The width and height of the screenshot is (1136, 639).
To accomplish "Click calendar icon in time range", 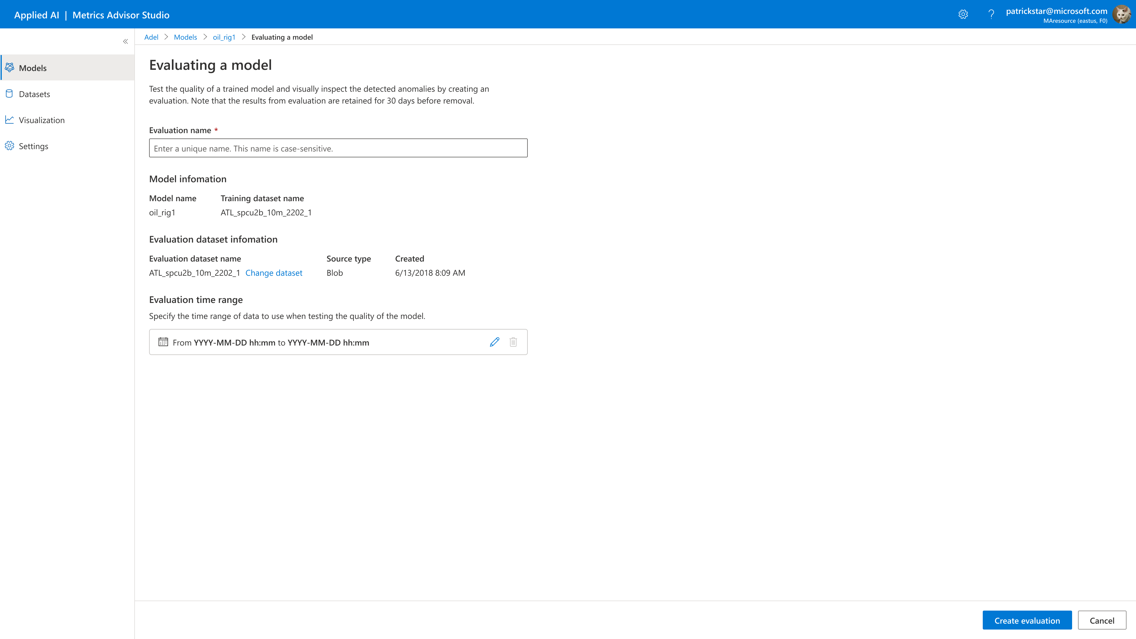I will point(163,342).
